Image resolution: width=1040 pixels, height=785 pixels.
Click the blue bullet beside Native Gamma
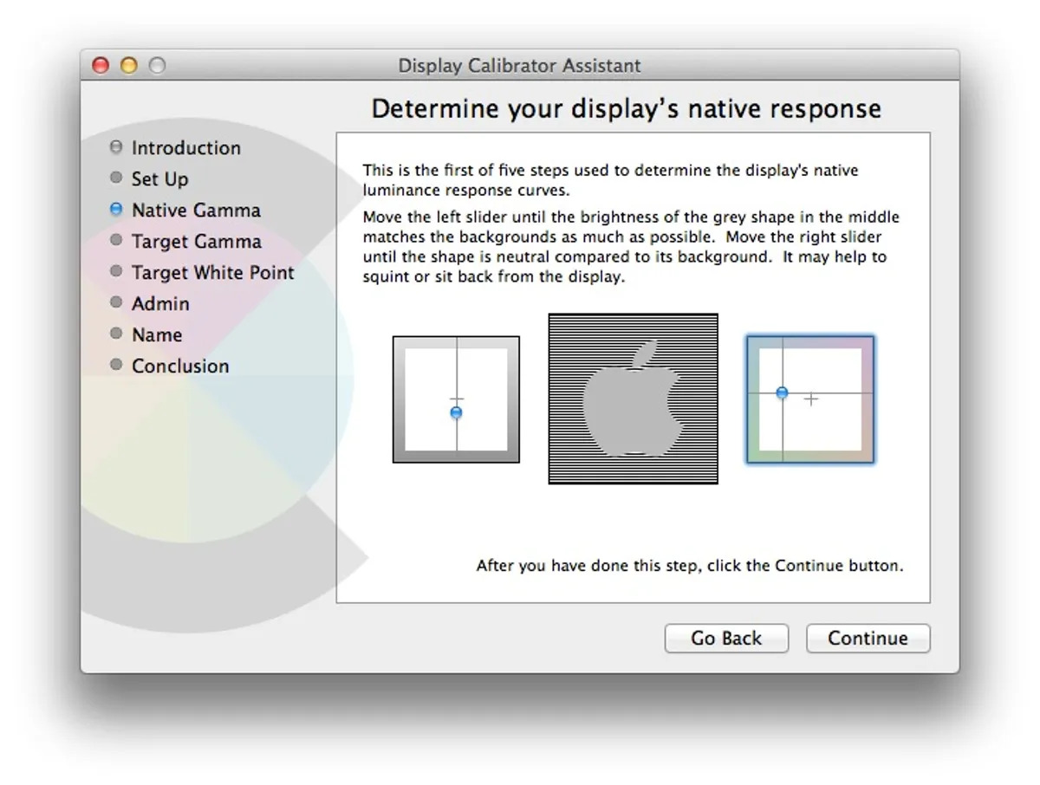coord(116,210)
